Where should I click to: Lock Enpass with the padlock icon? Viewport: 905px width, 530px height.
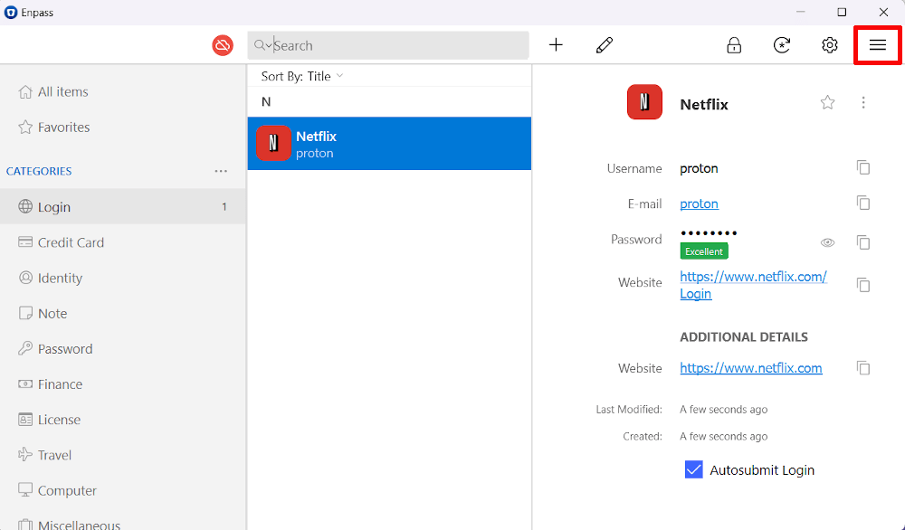click(734, 45)
